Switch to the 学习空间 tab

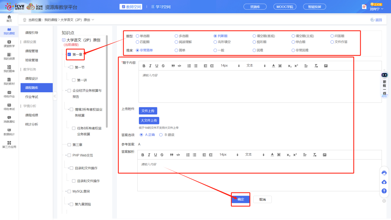(161, 7)
